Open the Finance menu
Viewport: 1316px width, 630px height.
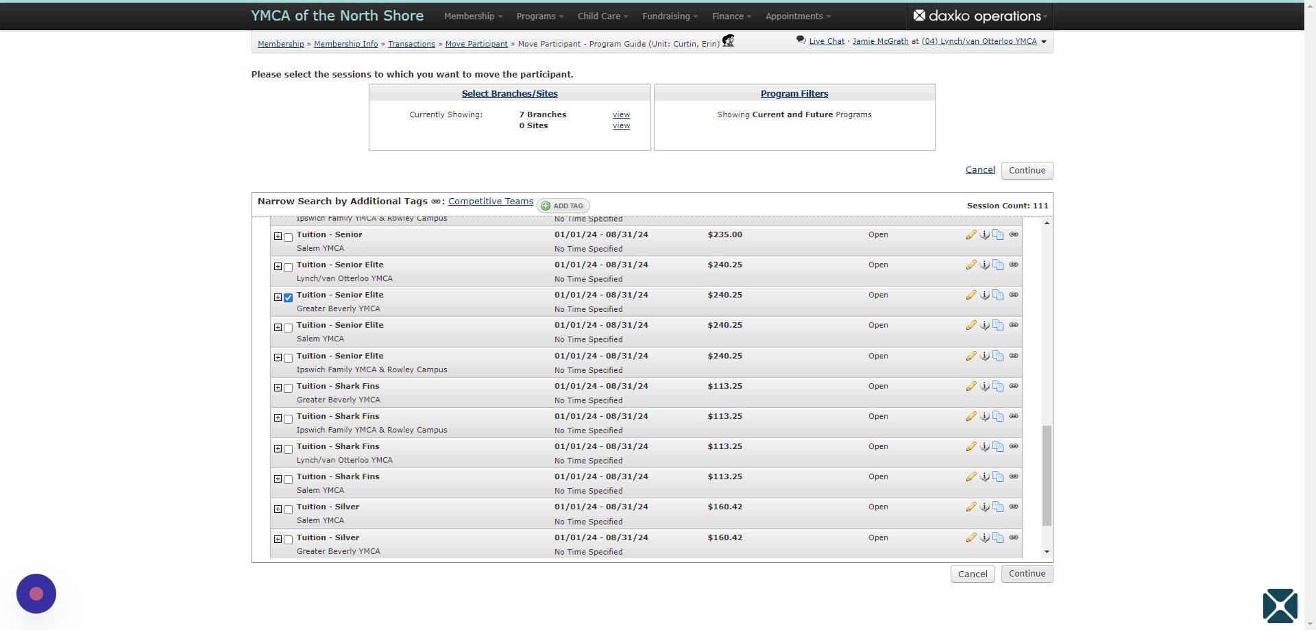click(x=731, y=16)
